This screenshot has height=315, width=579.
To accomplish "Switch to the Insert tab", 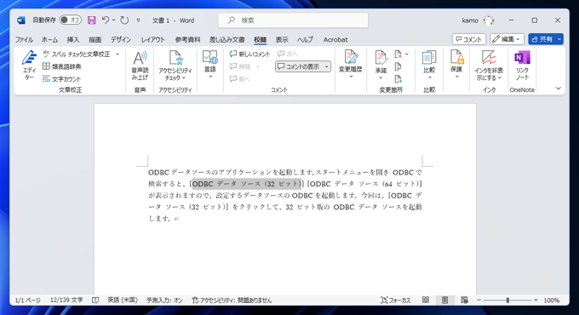I will click(x=73, y=39).
